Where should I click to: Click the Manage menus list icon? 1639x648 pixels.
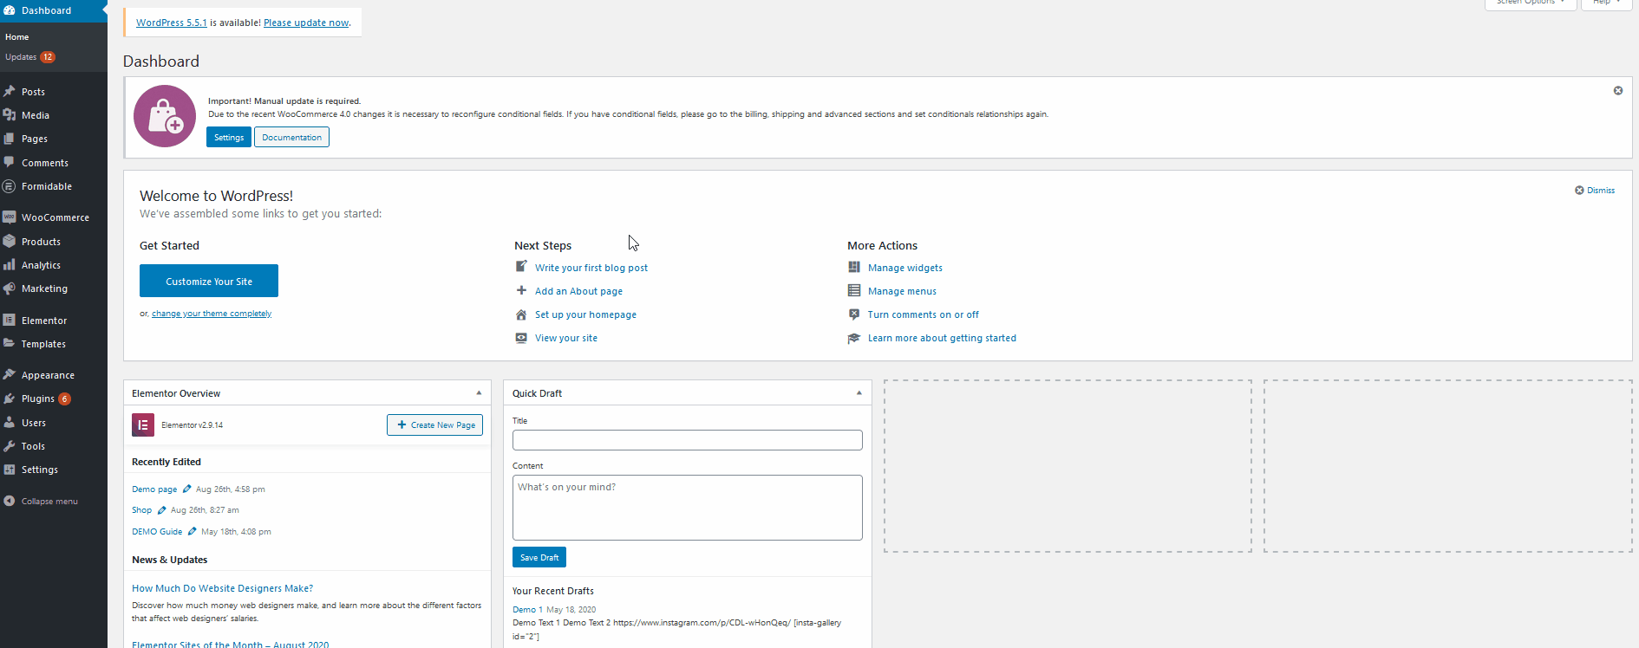[854, 290]
